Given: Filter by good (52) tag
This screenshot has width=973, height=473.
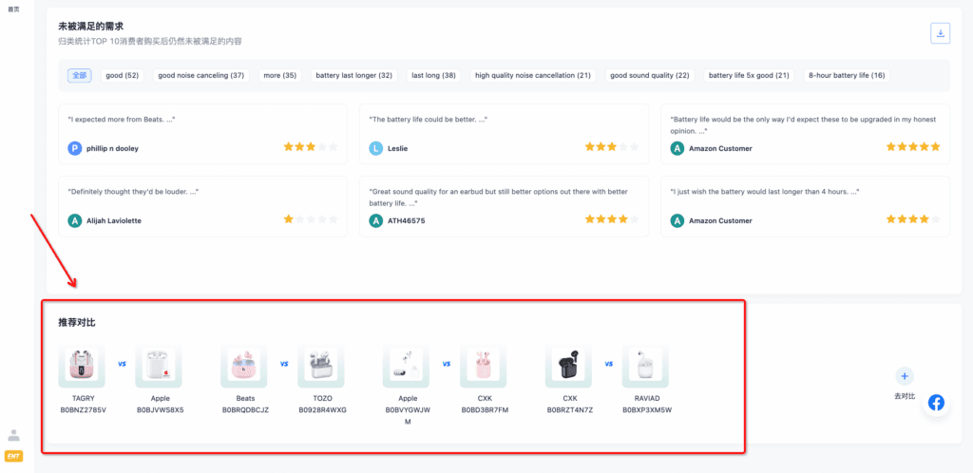Looking at the screenshot, I should (x=123, y=76).
